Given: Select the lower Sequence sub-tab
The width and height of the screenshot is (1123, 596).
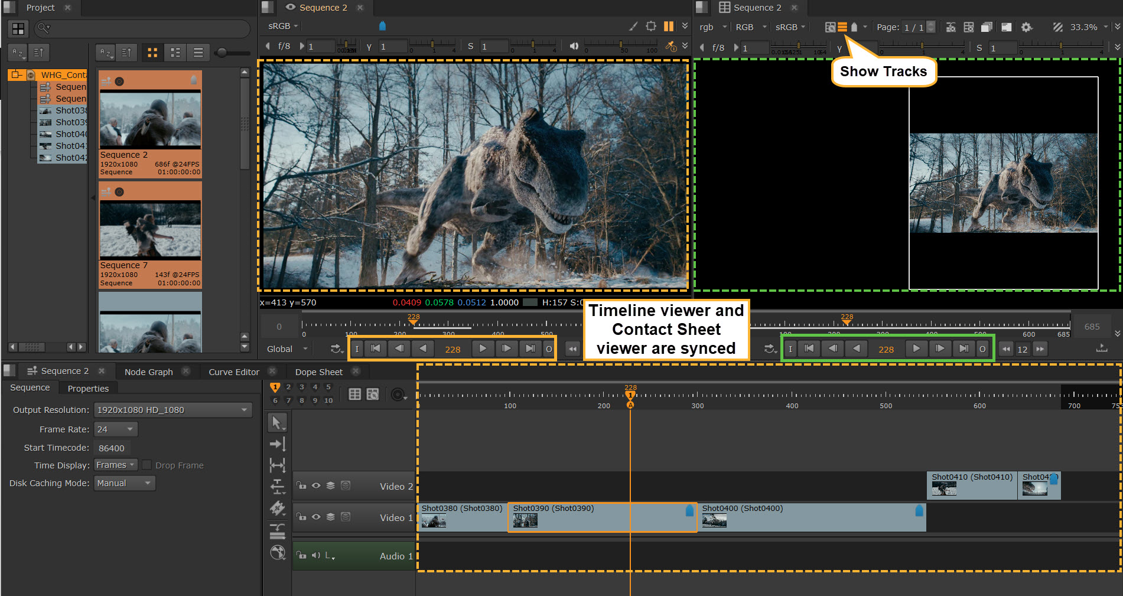Looking at the screenshot, I should 30,387.
